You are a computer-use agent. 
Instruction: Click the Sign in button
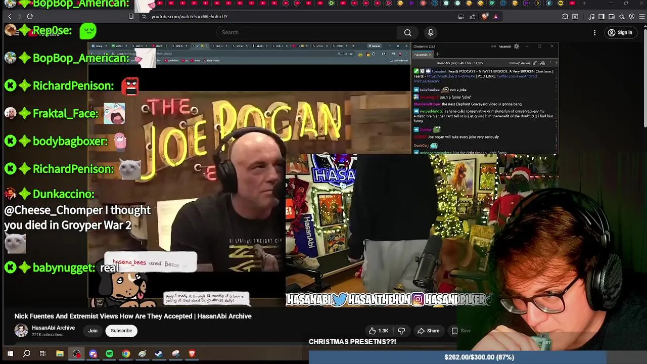(x=620, y=32)
